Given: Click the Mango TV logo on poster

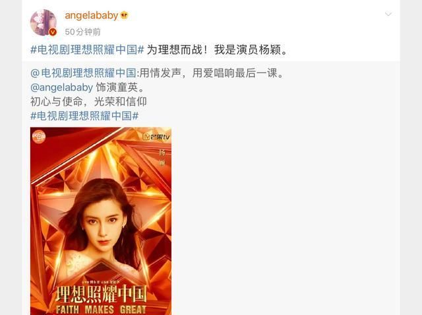Looking at the screenshot, I should (156, 137).
